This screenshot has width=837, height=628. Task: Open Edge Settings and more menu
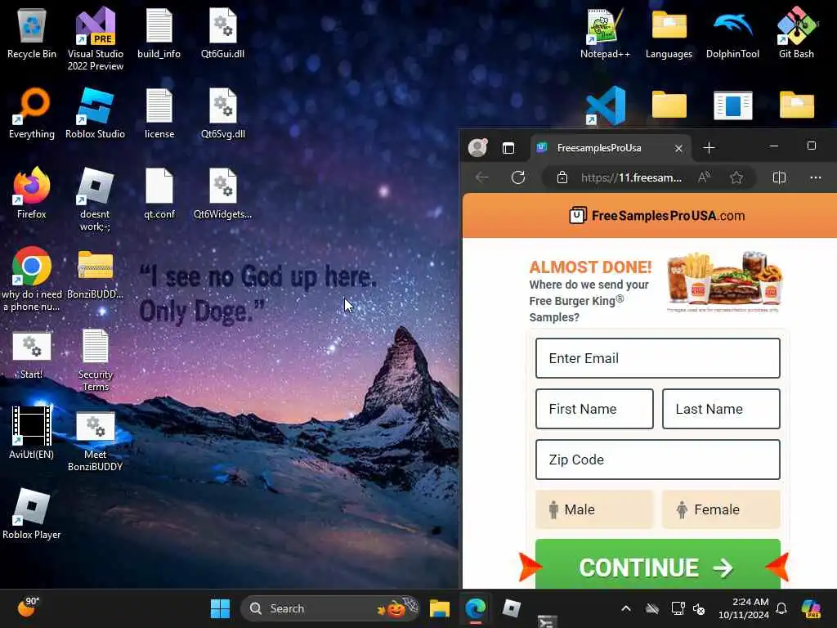(815, 177)
